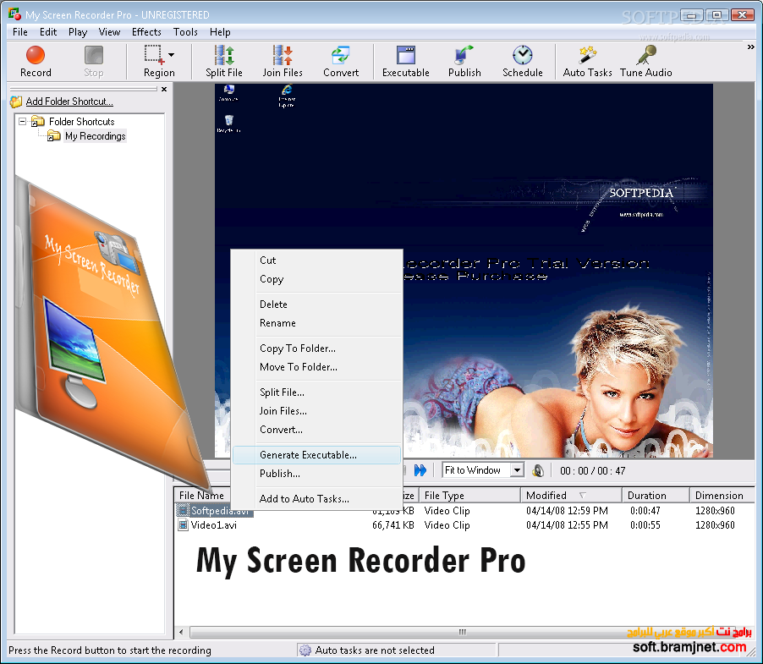Sort by the Modified column header
Image resolution: width=763 pixels, height=664 pixels.
click(571, 495)
